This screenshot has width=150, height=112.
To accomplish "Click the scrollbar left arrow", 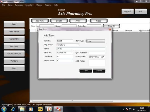I will (31, 101).
